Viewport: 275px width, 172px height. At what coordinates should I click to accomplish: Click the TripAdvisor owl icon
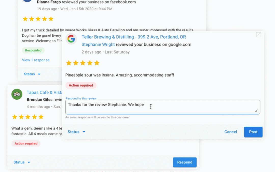(x=17, y=94)
